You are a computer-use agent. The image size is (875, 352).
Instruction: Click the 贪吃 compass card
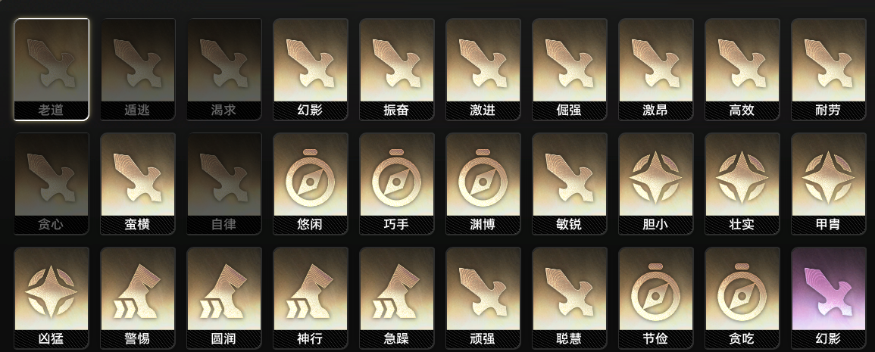tap(742, 298)
